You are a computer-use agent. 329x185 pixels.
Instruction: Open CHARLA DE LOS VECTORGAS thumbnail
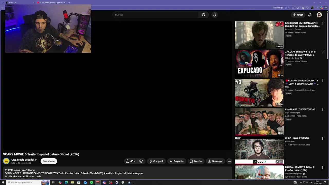point(259,122)
